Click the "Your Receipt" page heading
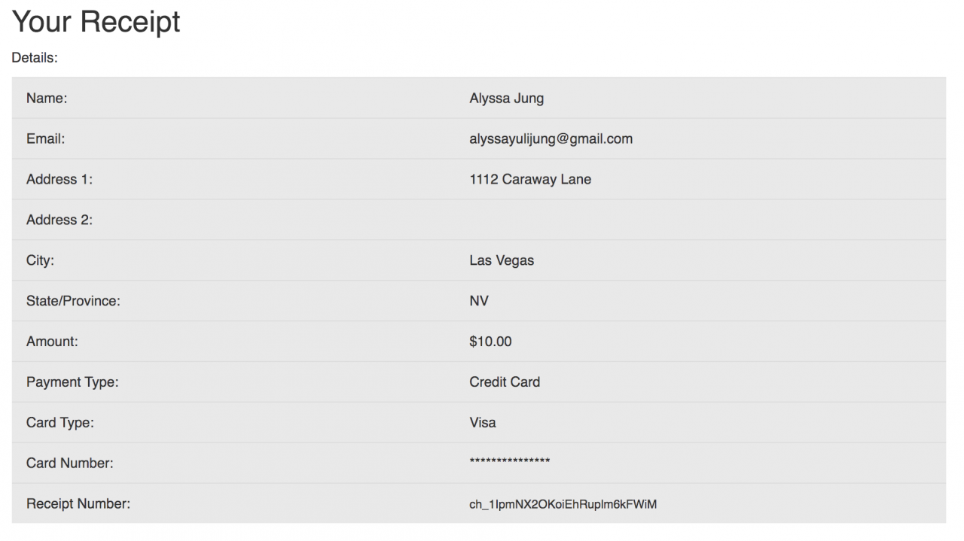 coord(96,22)
